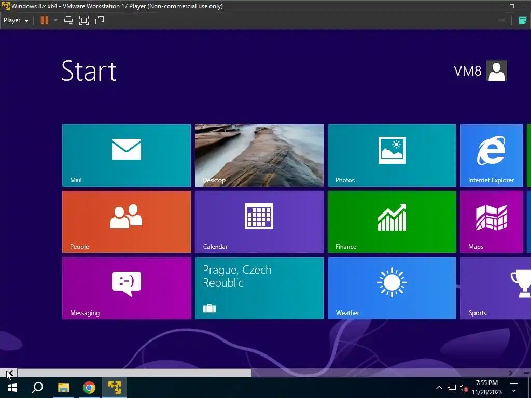The image size is (531, 398).
Task: Open the People tile
Action: (127, 222)
